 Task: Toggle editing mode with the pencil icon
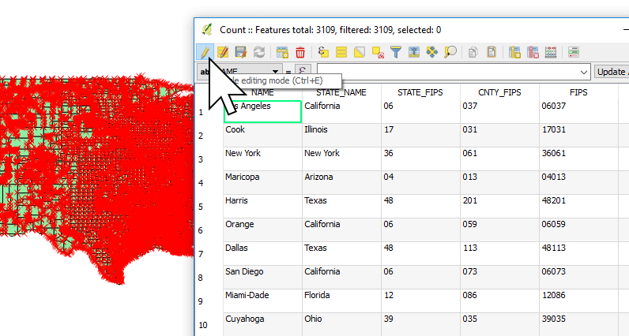[205, 52]
